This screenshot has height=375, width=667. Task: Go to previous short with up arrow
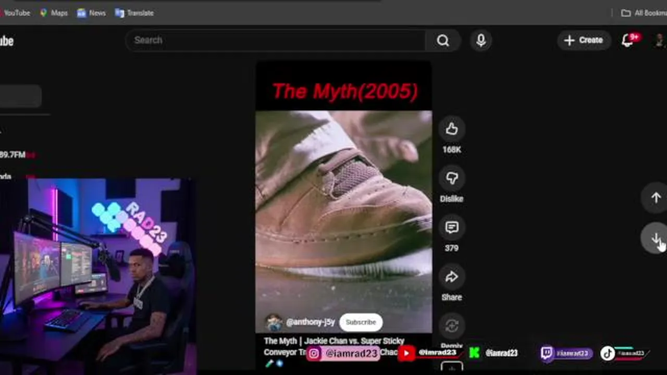point(656,198)
